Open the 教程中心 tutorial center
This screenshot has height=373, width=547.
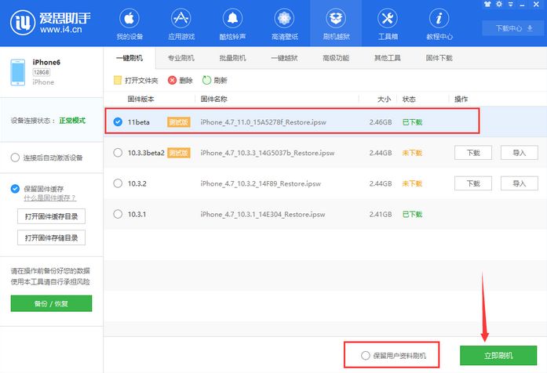click(x=439, y=24)
